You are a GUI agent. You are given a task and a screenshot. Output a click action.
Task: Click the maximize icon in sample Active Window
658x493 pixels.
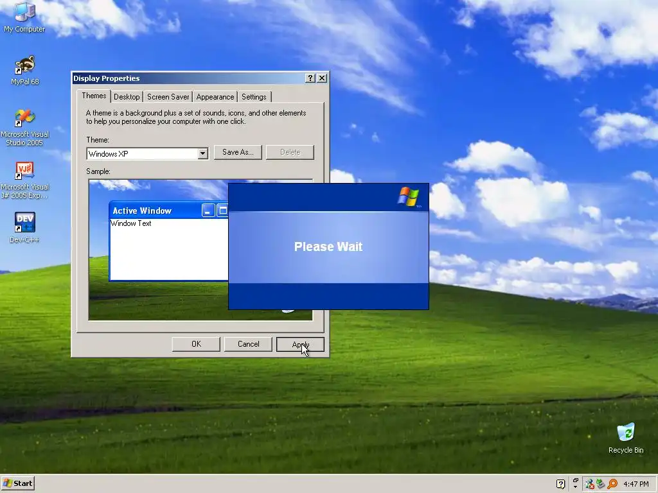pyautogui.click(x=222, y=211)
